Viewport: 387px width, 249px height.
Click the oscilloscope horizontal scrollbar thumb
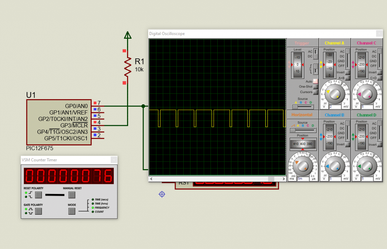pyautogui.click(x=271, y=179)
